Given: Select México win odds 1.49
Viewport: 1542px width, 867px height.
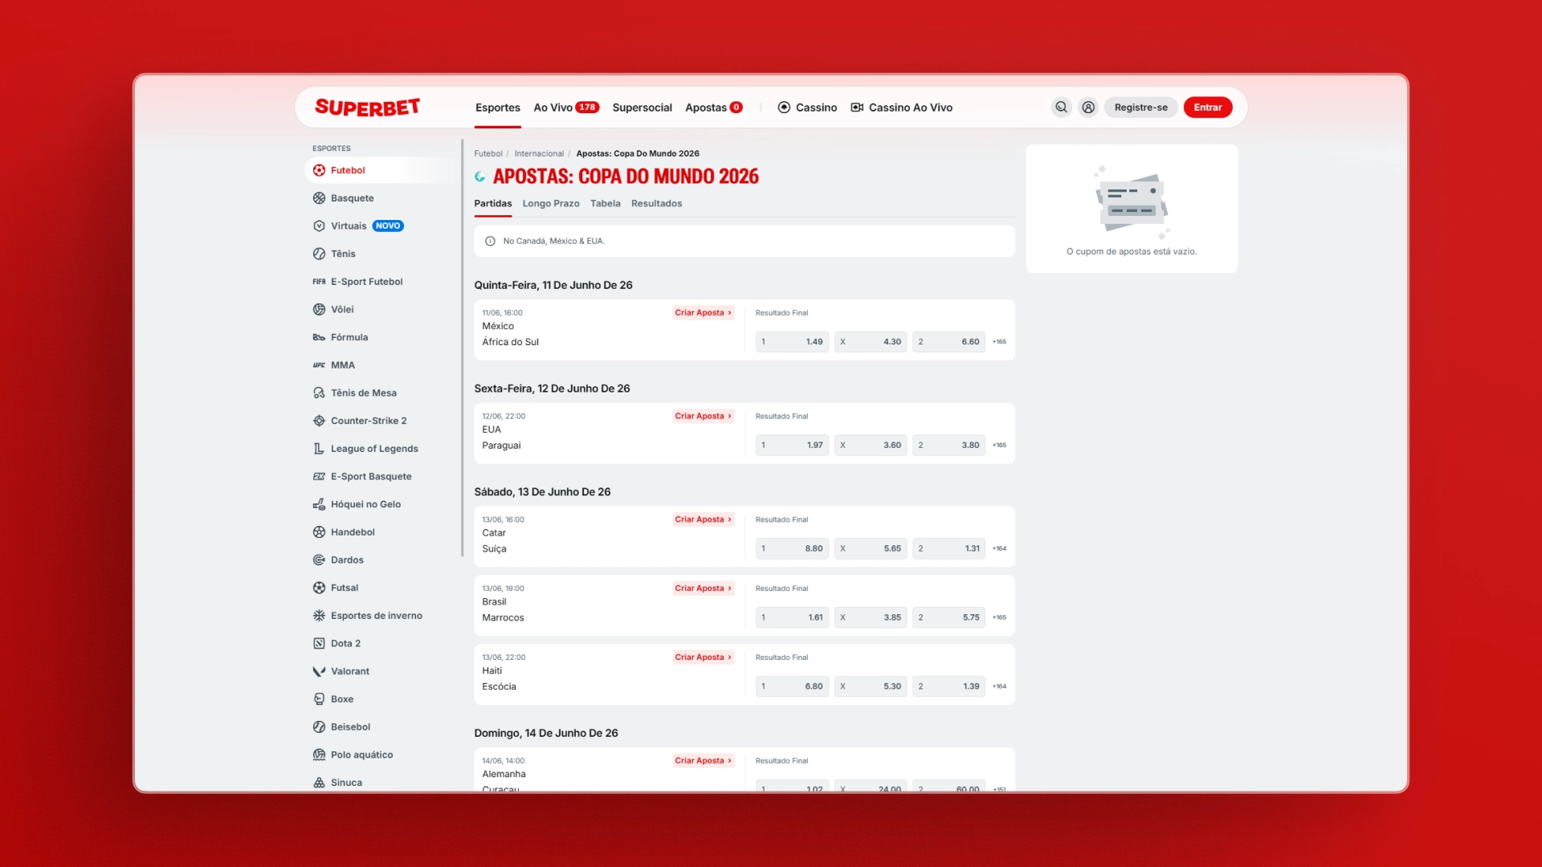Looking at the screenshot, I should click(792, 342).
